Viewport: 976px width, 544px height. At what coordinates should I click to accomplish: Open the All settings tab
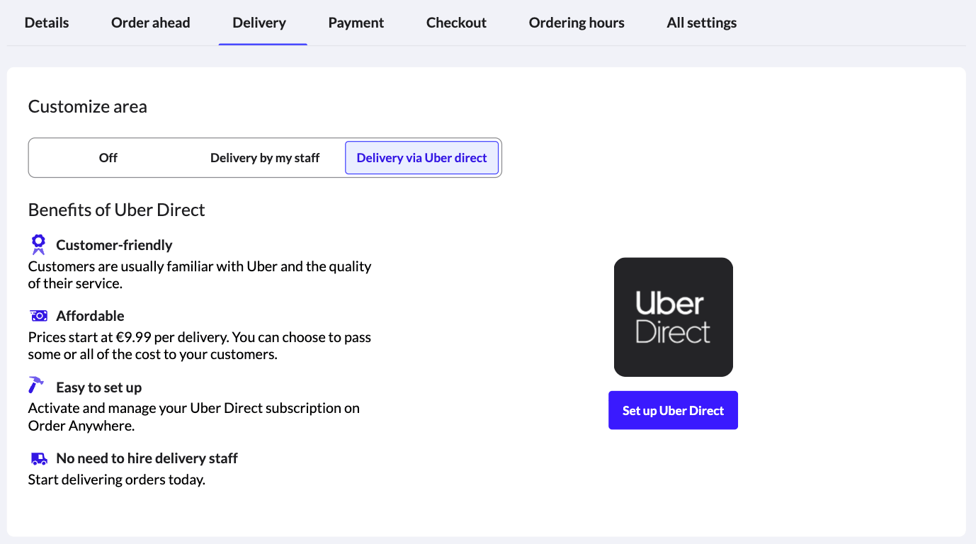(701, 22)
